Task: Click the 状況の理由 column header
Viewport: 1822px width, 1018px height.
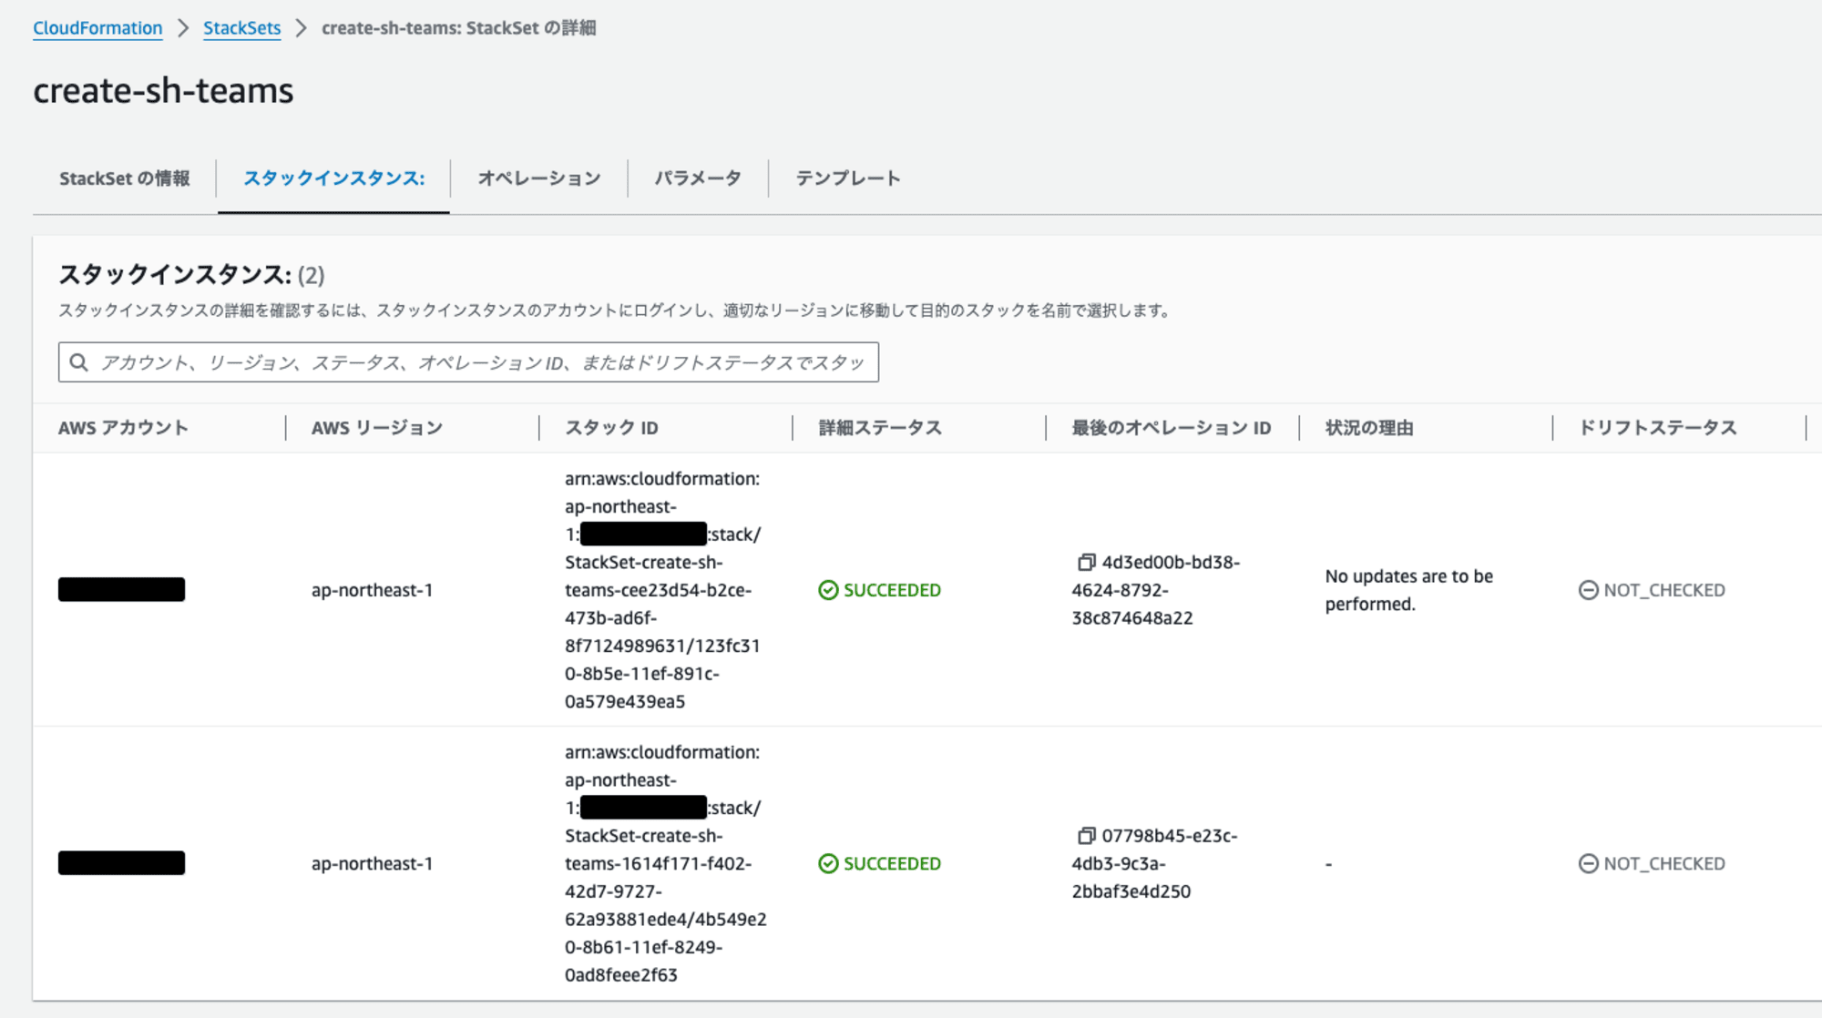Action: pos(1369,428)
